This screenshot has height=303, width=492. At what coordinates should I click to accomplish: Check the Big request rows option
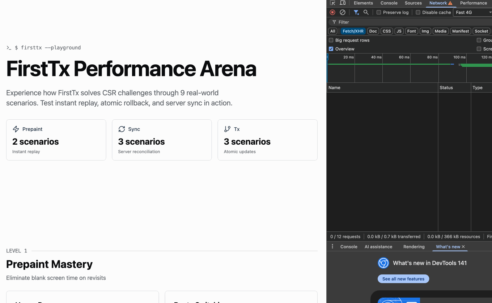tap(331, 40)
